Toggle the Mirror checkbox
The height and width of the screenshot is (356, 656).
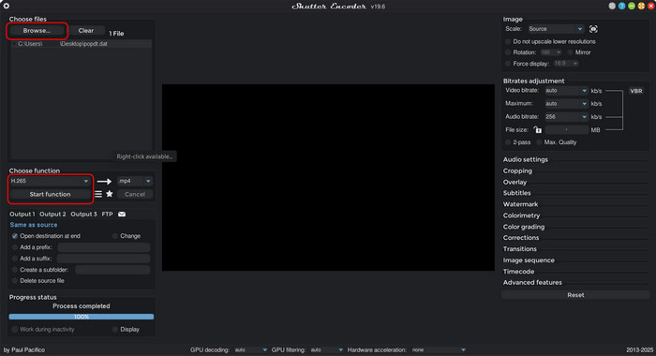point(570,52)
